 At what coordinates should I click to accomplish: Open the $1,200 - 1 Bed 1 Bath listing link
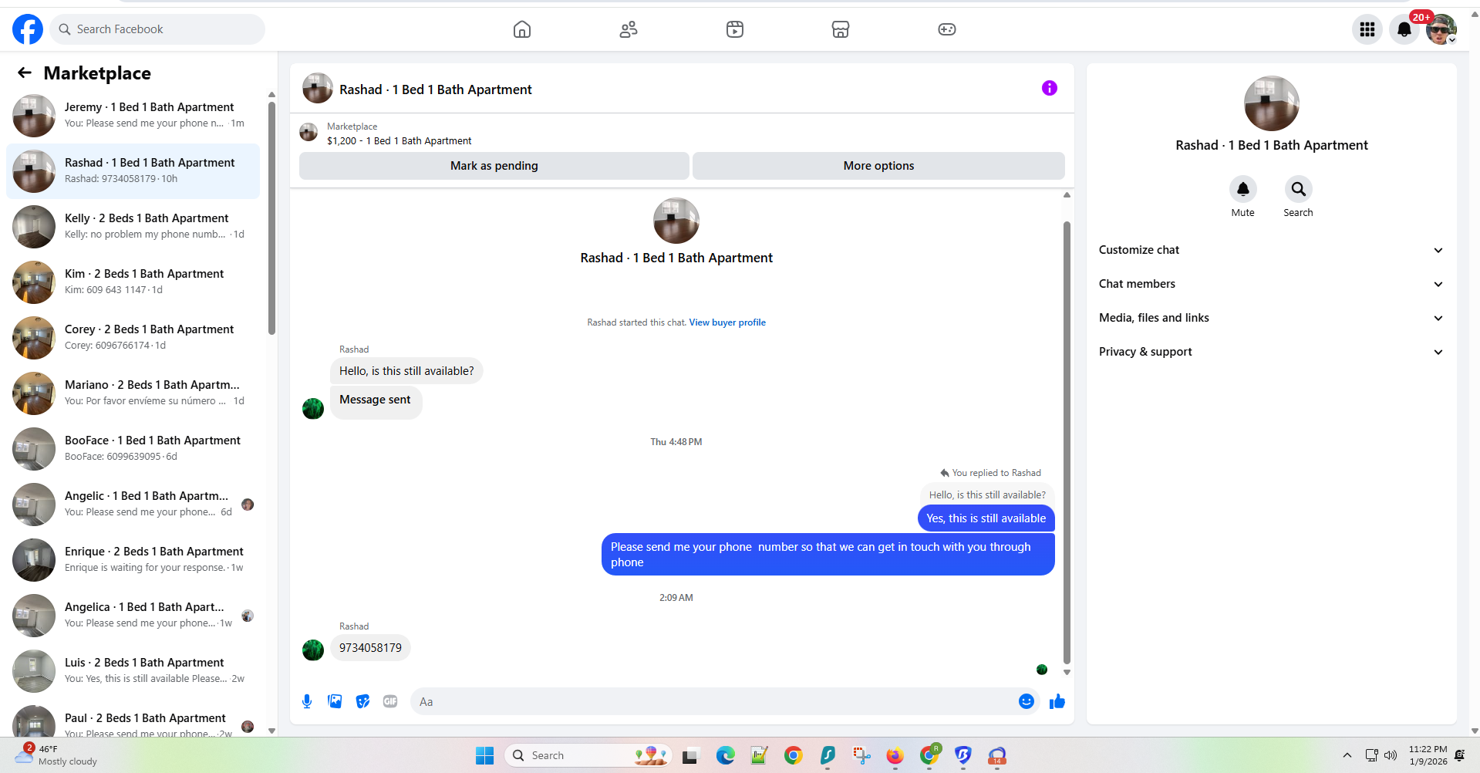click(x=399, y=141)
